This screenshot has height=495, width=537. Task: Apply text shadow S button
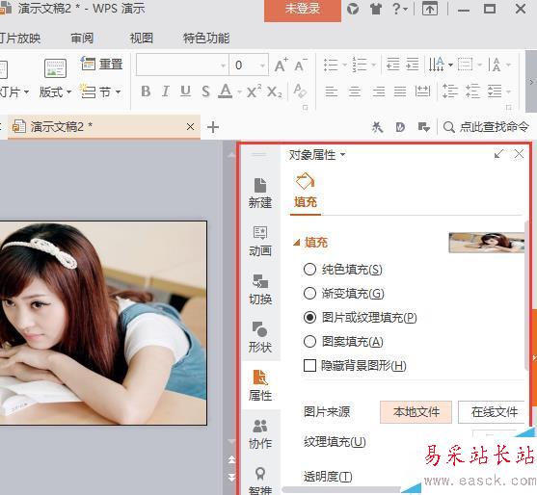pyautogui.click(x=205, y=91)
